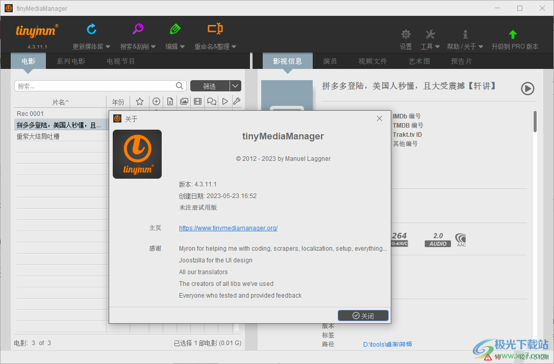
Task: Select the movie row 拼多多登陆
Action: pyautogui.click(x=62, y=125)
